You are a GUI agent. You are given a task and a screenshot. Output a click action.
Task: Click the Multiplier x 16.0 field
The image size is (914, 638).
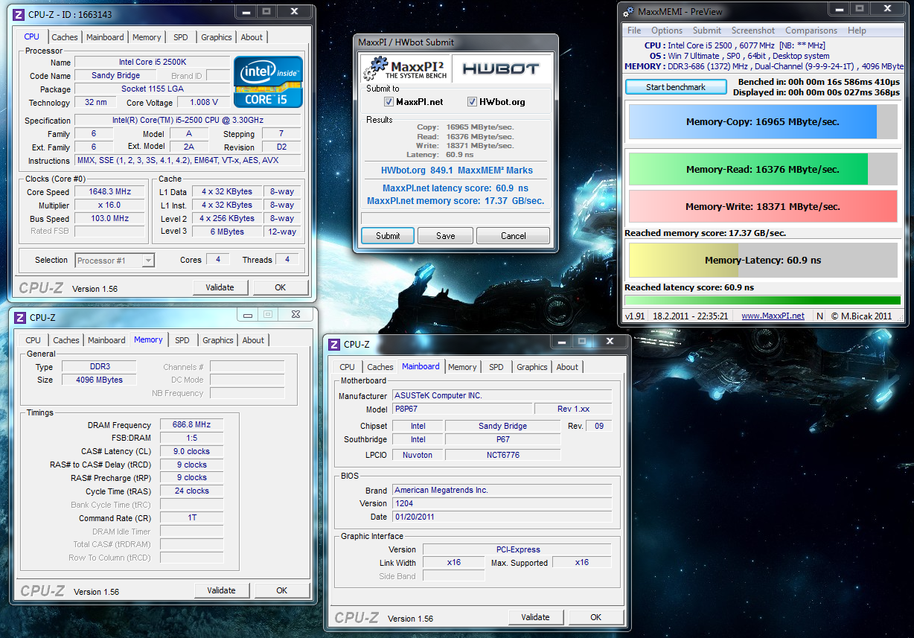point(110,205)
